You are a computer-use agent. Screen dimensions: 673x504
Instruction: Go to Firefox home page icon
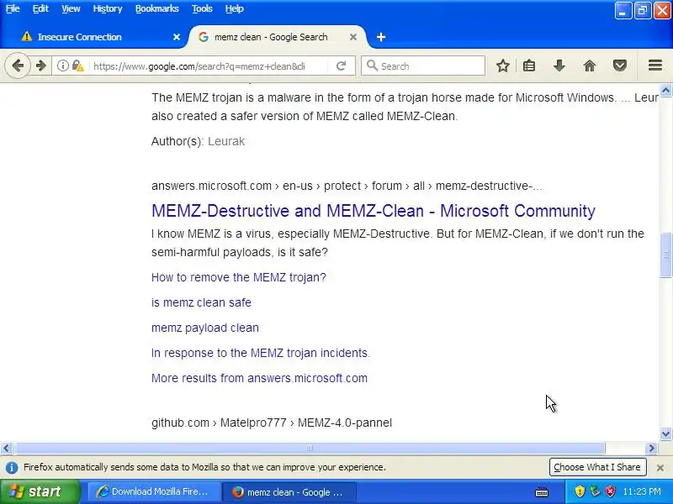click(x=590, y=66)
